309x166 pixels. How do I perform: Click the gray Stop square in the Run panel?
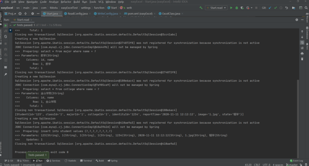pos(6,44)
